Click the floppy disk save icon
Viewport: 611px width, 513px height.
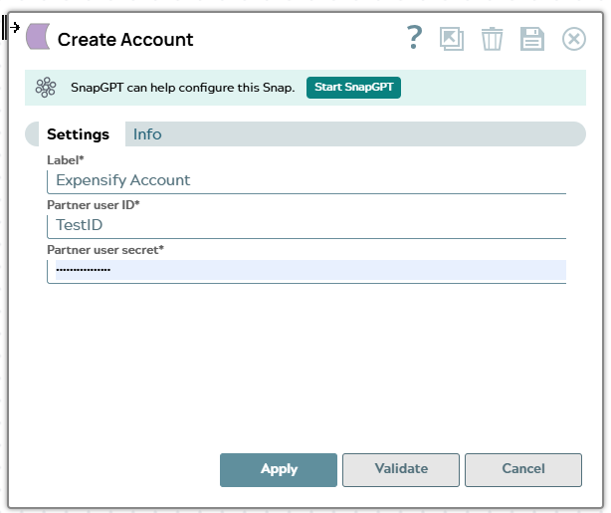click(x=532, y=39)
